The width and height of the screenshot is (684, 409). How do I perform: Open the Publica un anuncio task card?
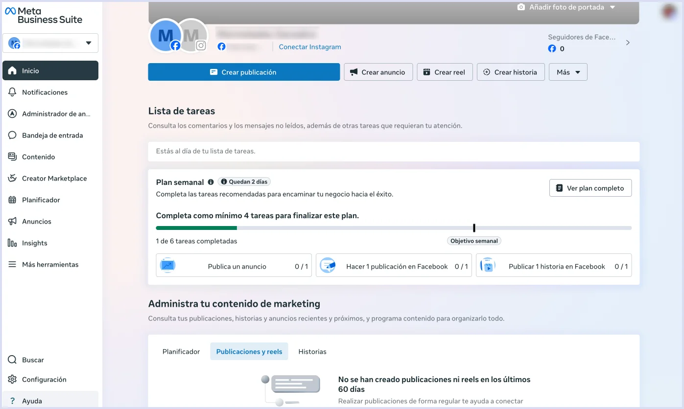[234, 265]
